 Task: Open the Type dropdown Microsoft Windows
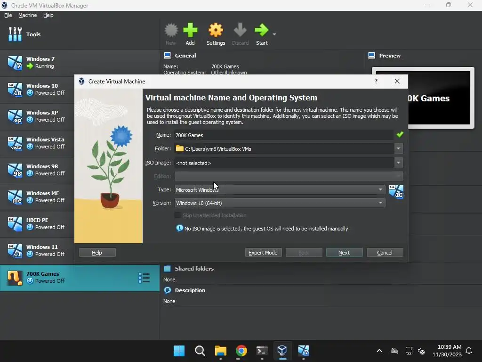point(280,189)
